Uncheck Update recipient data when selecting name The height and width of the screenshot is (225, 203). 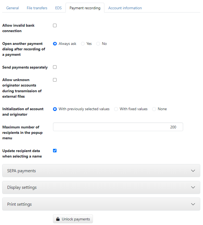[55, 150]
